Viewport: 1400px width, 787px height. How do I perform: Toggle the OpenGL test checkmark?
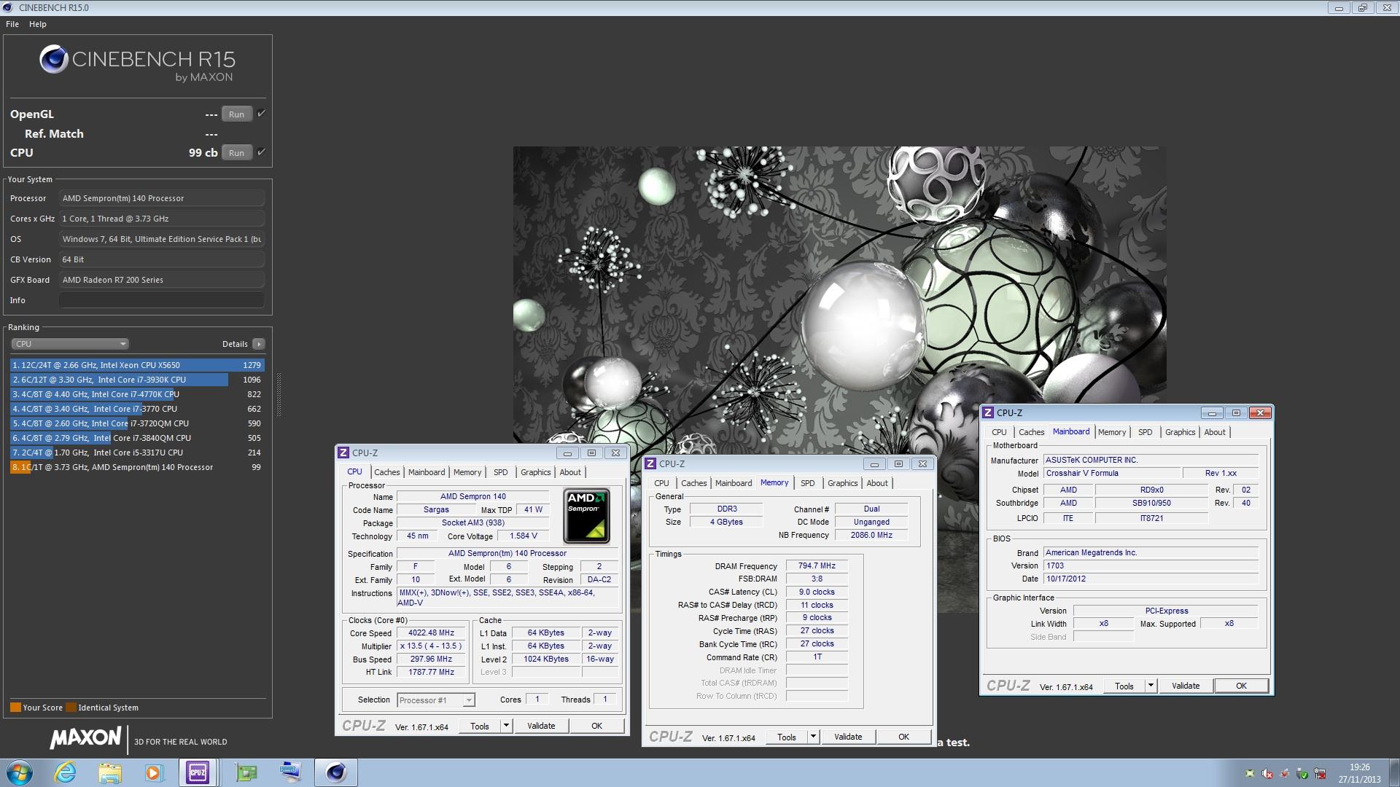(261, 114)
